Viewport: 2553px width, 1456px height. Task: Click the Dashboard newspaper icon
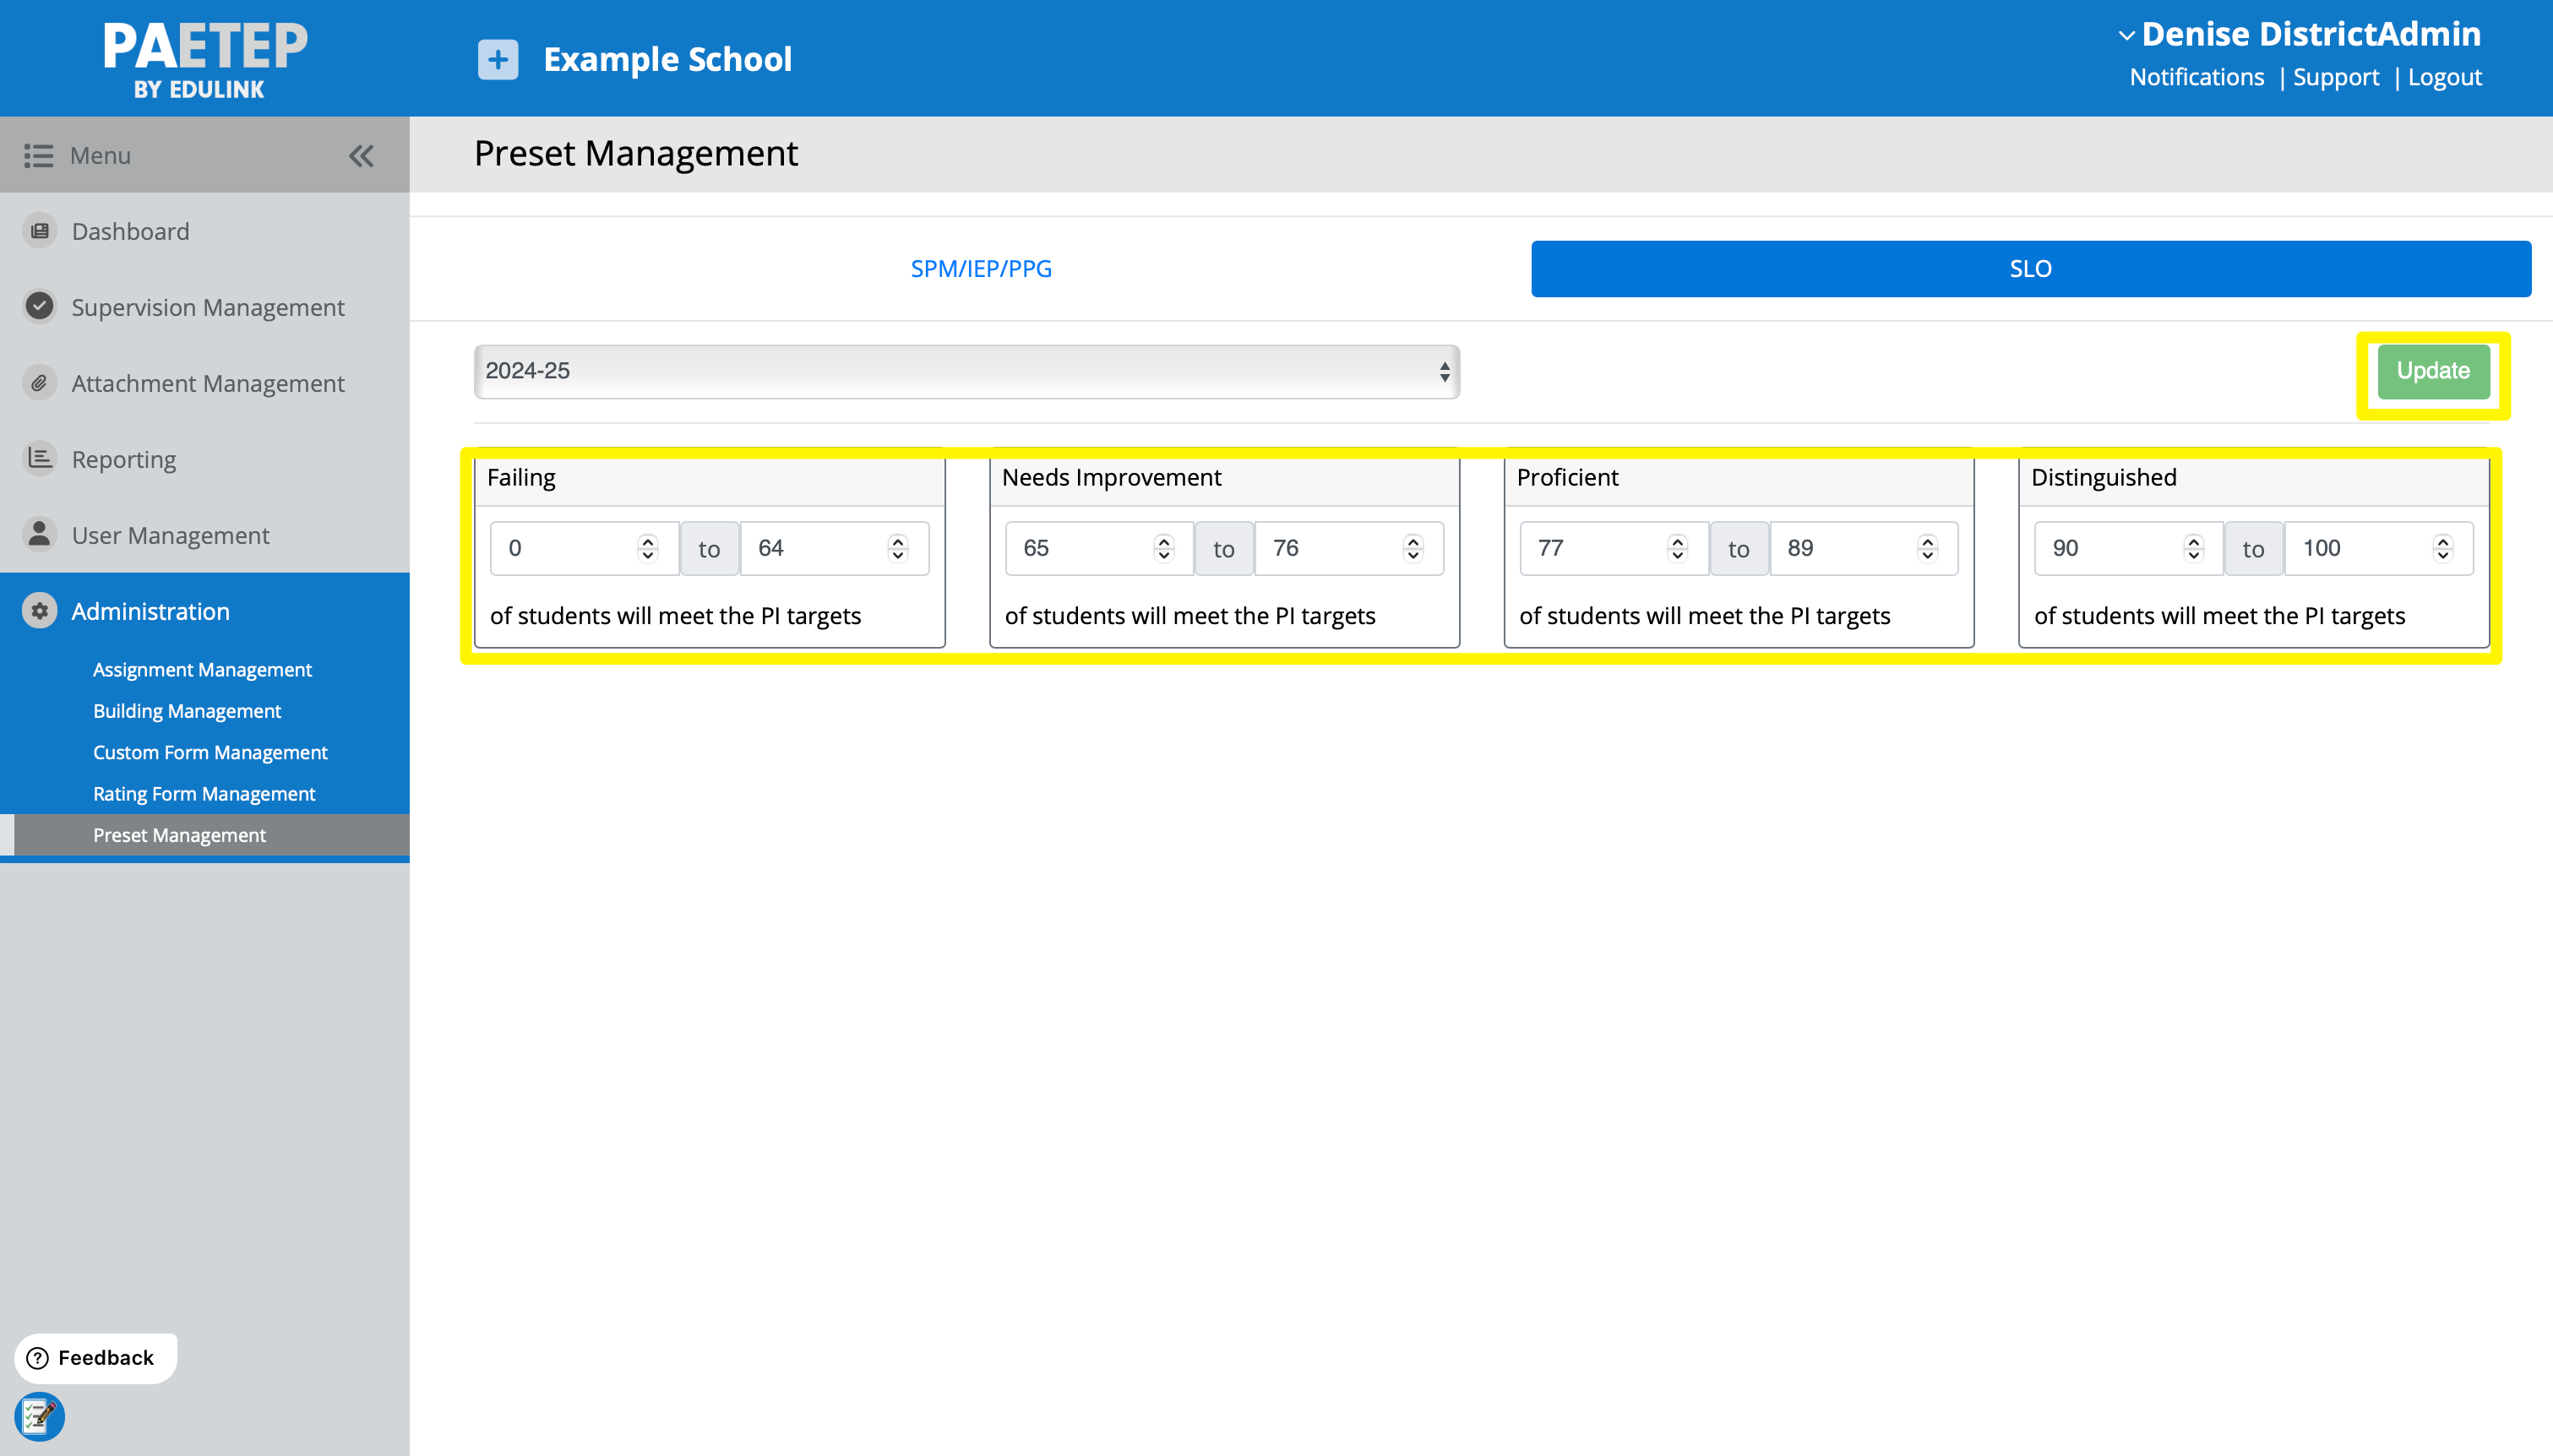point(39,231)
